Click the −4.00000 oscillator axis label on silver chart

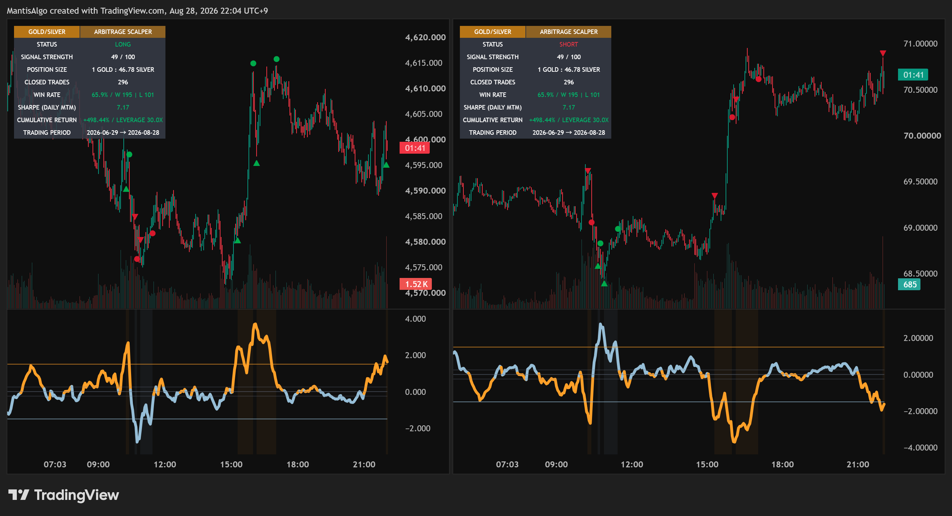click(x=920, y=447)
